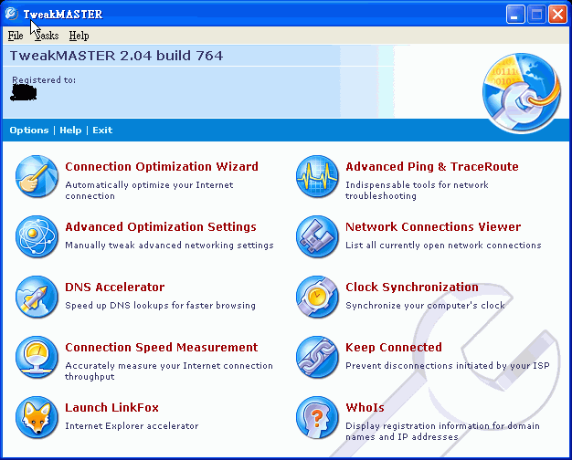Open WhoIs title link
This screenshot has width=572, height=460.
pyautogui.click(x=365, y=407)
